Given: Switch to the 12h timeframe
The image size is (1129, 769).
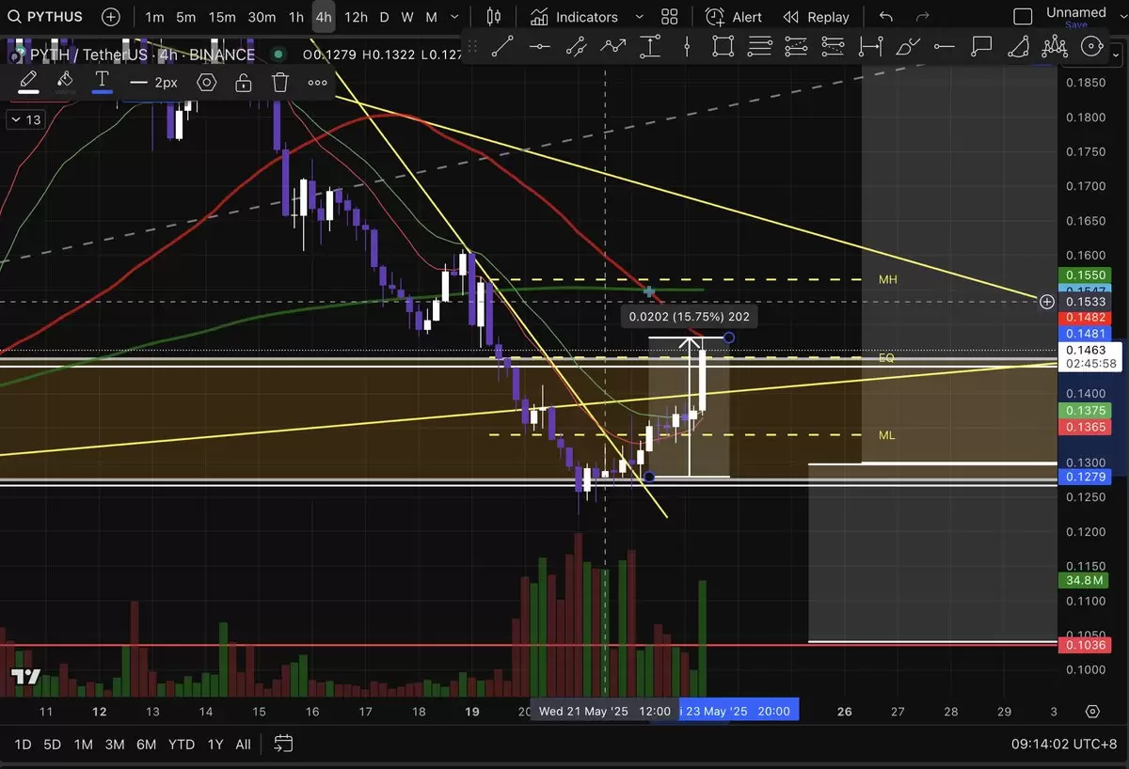Looking at the screenshot, I should (356, 17).
